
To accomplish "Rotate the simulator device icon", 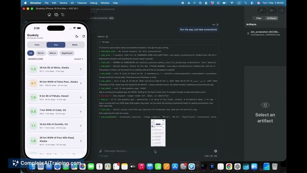I will pos(63,15).
